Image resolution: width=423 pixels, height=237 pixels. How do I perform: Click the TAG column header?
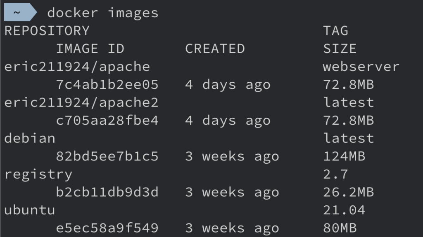coord(335,31)
